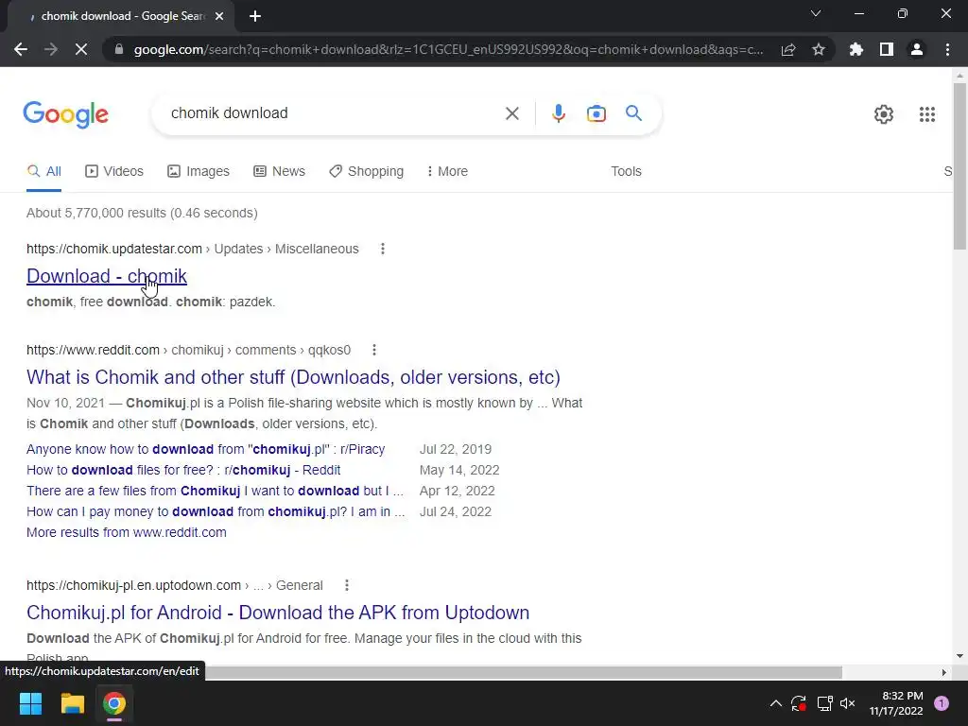The height and width of the screenshot is (726, 968).
Task: Open There are a few files link
Action: 215,492
